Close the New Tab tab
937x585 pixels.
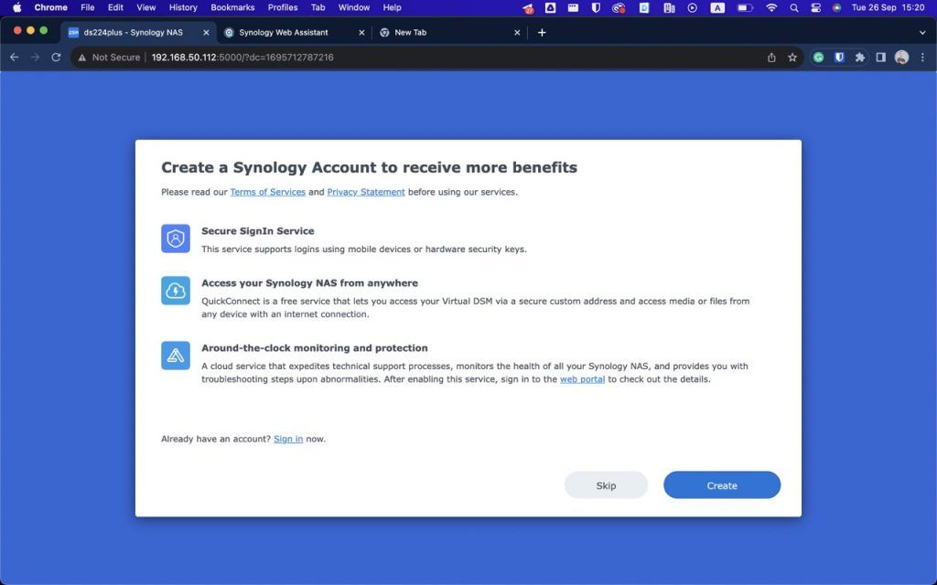click(x=517, y=33)
